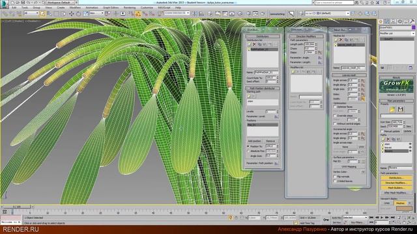This screenshot has height=234, width=417.
Task: Click the Direction Modifiers... button
Action: coord(396,183)
